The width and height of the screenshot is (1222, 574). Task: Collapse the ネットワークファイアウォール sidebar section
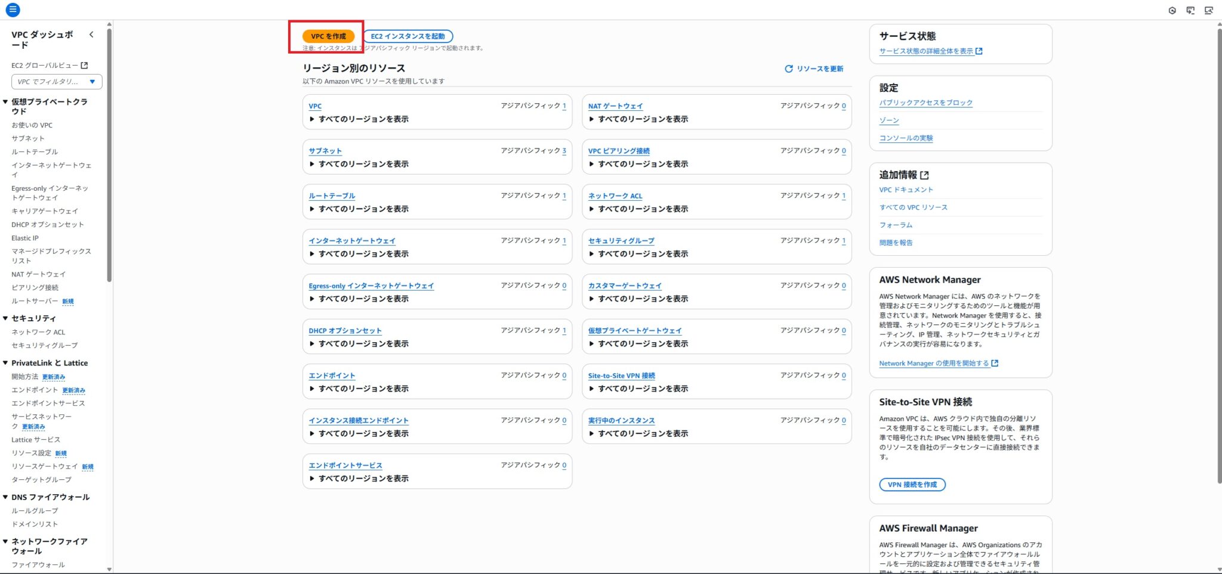pyautogui.click(x=5, y=542)
